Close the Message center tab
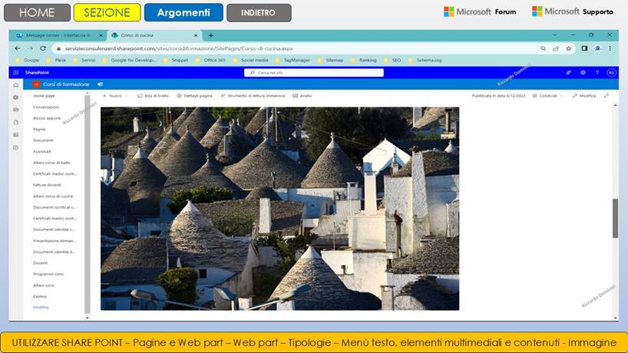Screen dimensions: 628x353 101,35
